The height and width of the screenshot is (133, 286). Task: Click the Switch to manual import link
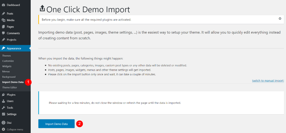268,81
